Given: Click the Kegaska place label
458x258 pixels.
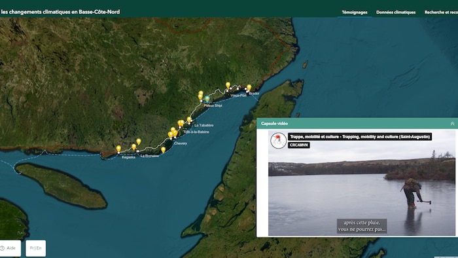Looking at the screenshot, I should pyautogui.click(x=128, y=157).
